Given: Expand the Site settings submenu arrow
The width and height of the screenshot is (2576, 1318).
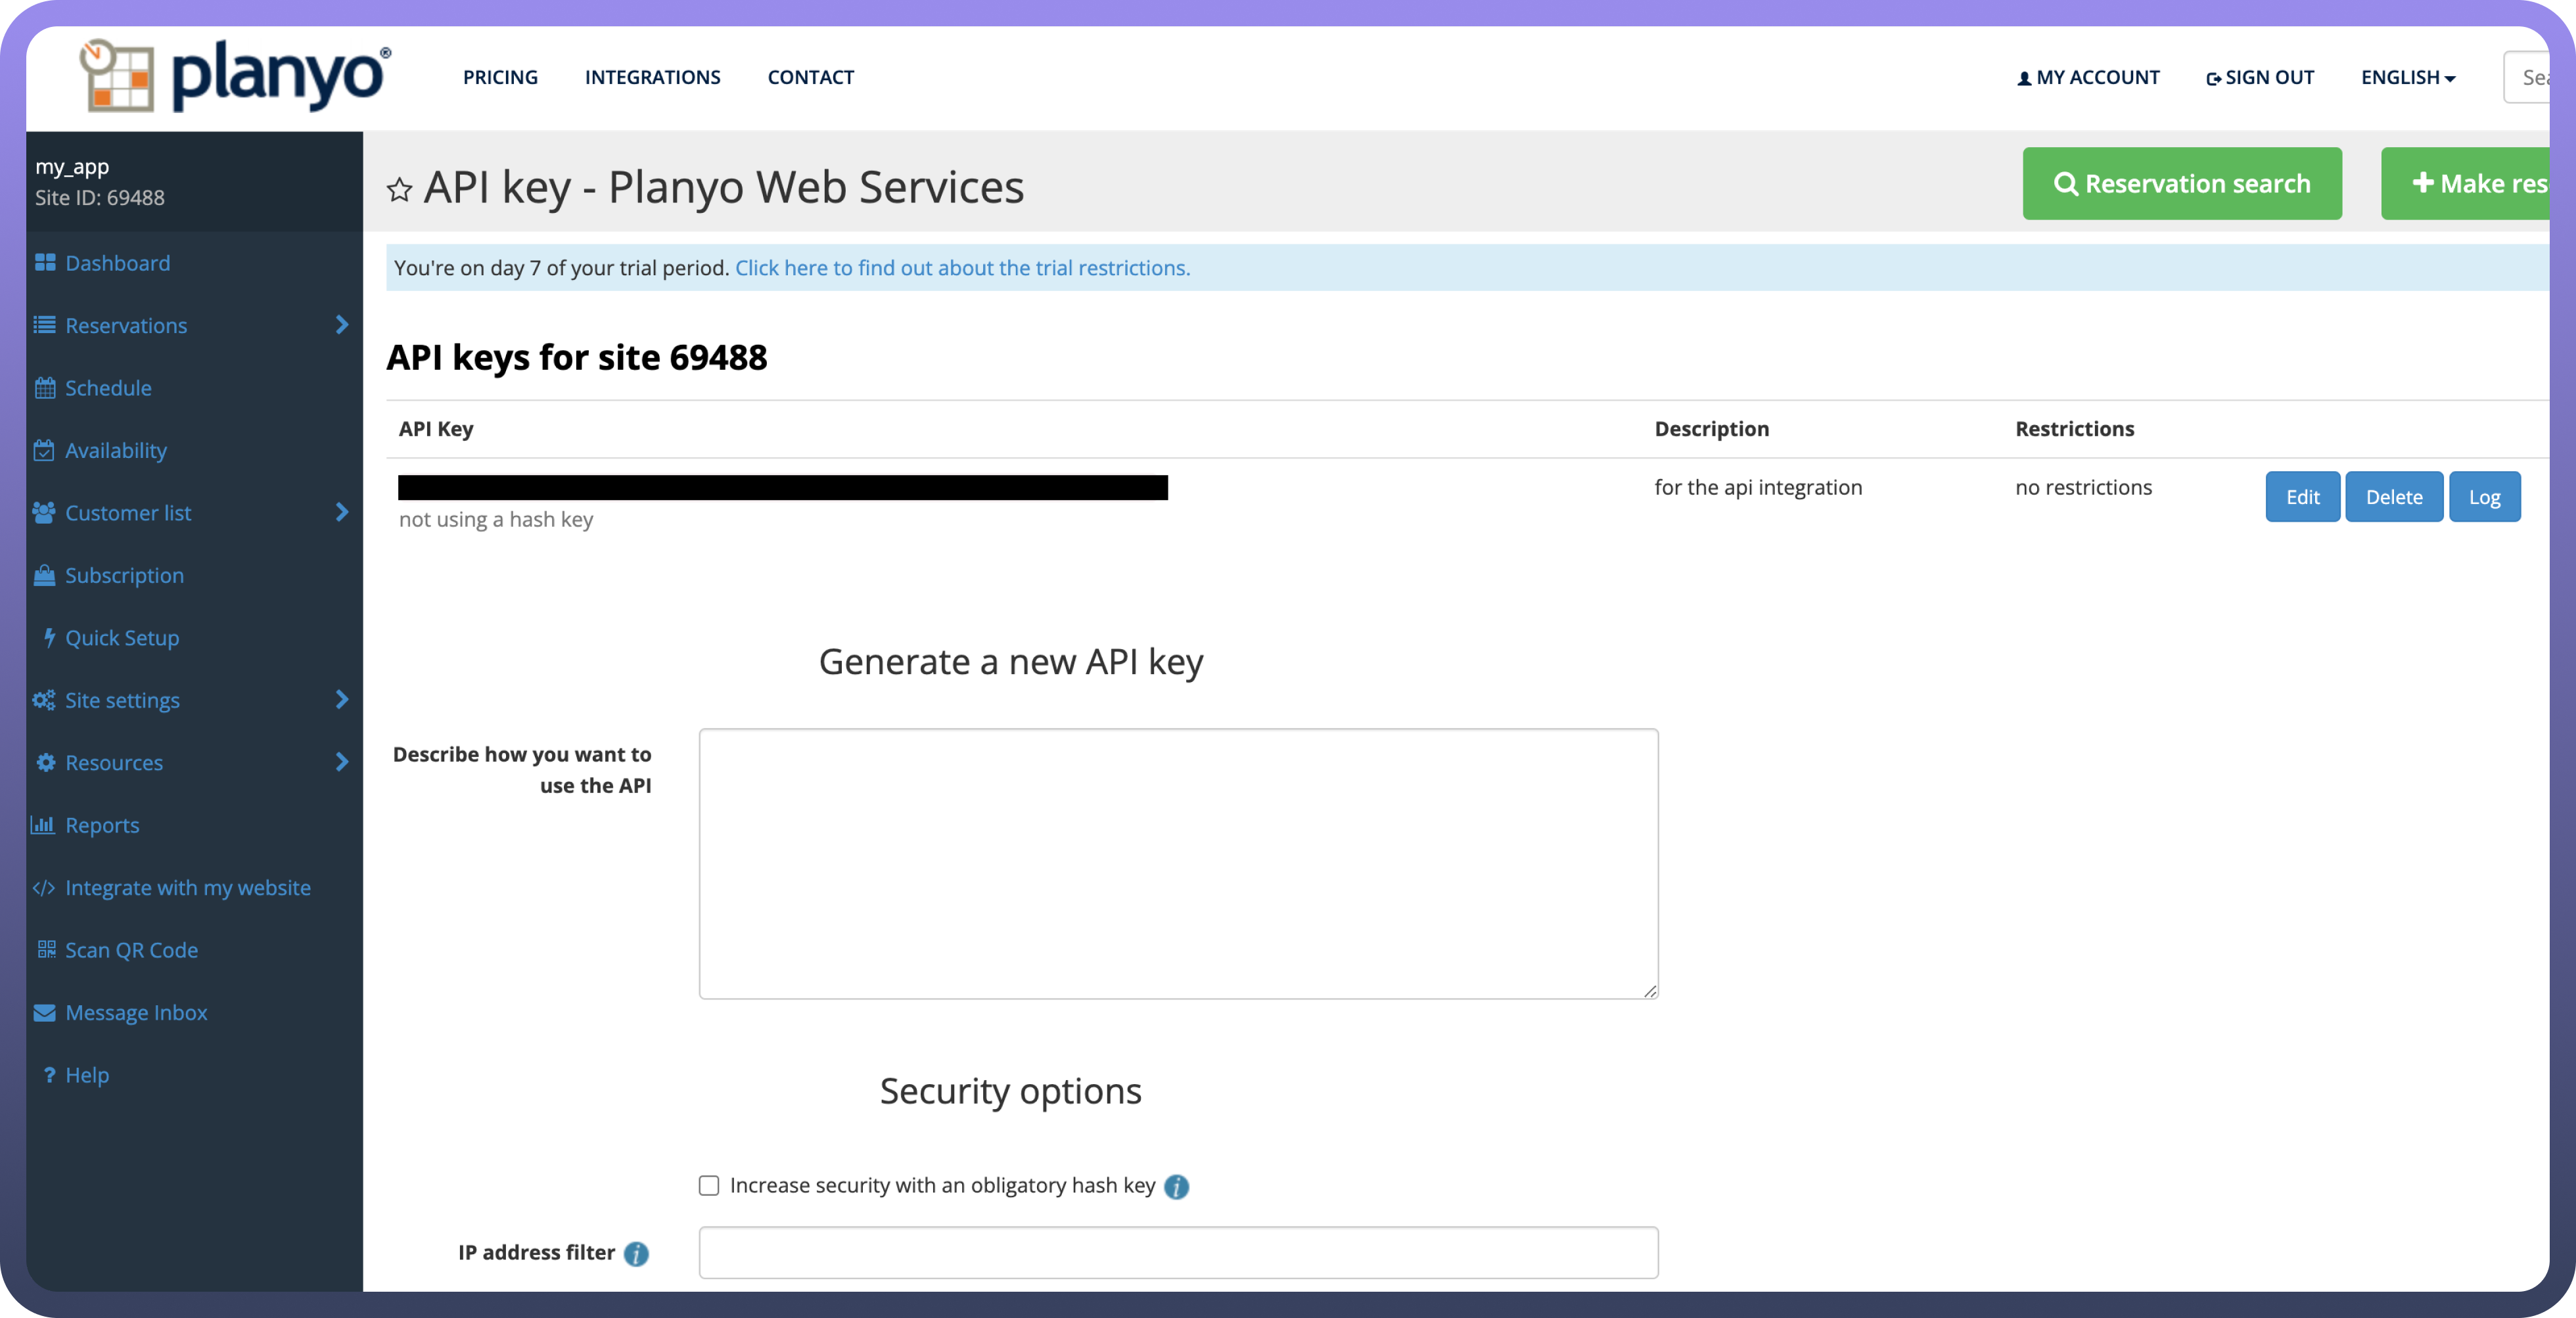Looking at the screenshot, I should 342,700.
